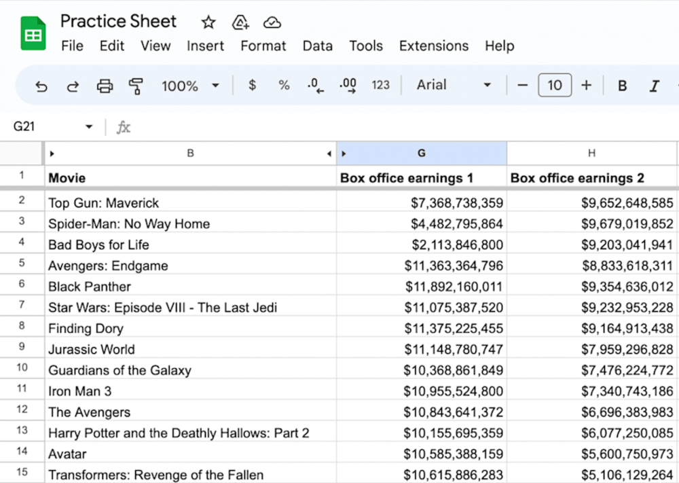This screenshot has width=679, height=483.
Task: Open the Arial font dropdown
Action: point(454,85)
